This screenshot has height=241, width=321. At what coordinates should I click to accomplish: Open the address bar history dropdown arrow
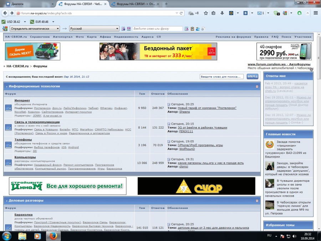177,13
